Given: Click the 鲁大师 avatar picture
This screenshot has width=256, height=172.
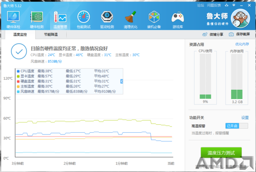Looking at the screenshot, I should click(x=240, y=19).
